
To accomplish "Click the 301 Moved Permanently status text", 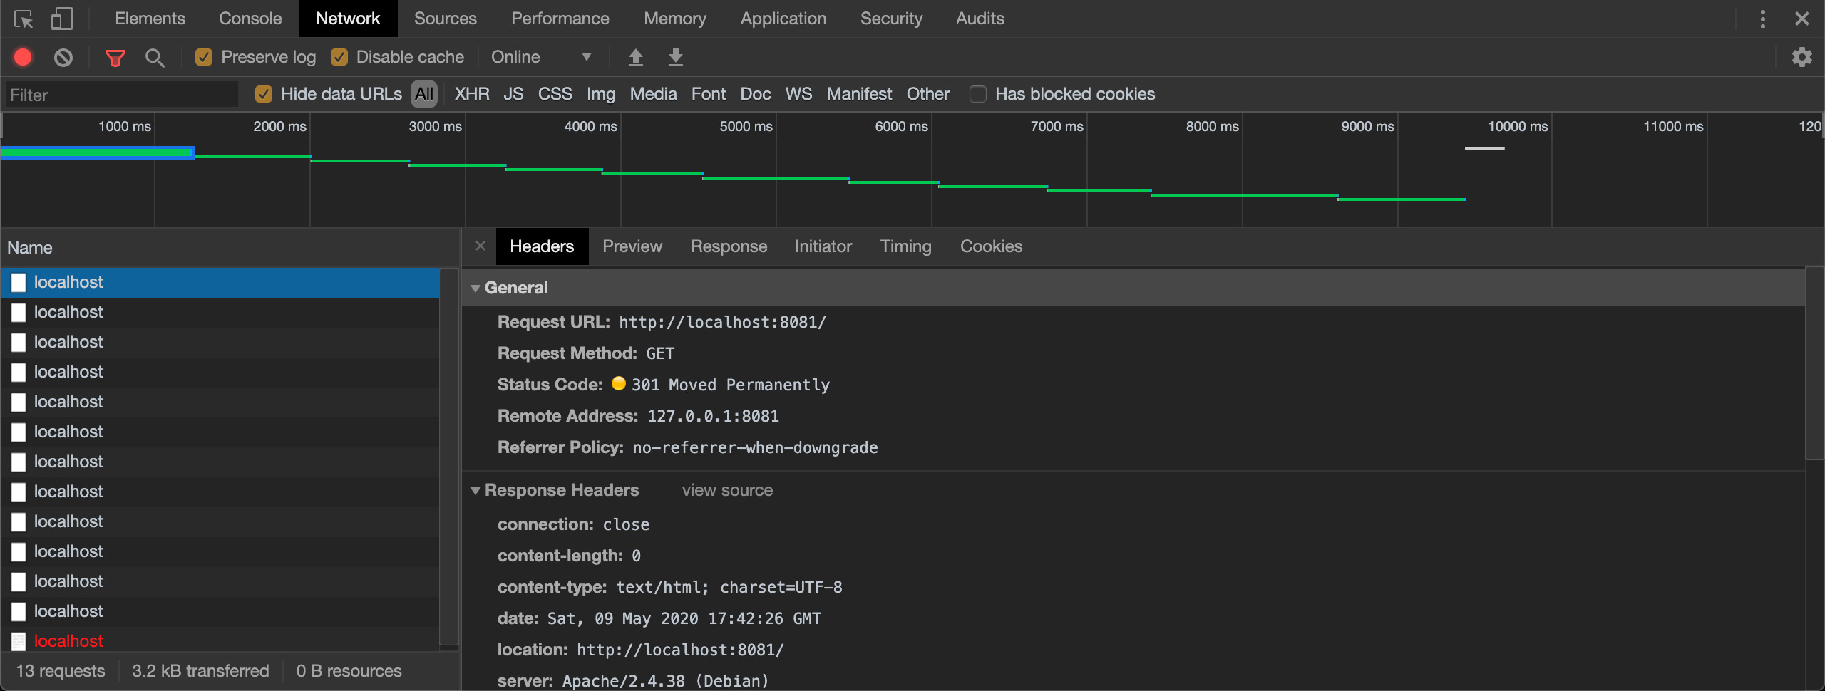I will [730, 385].
